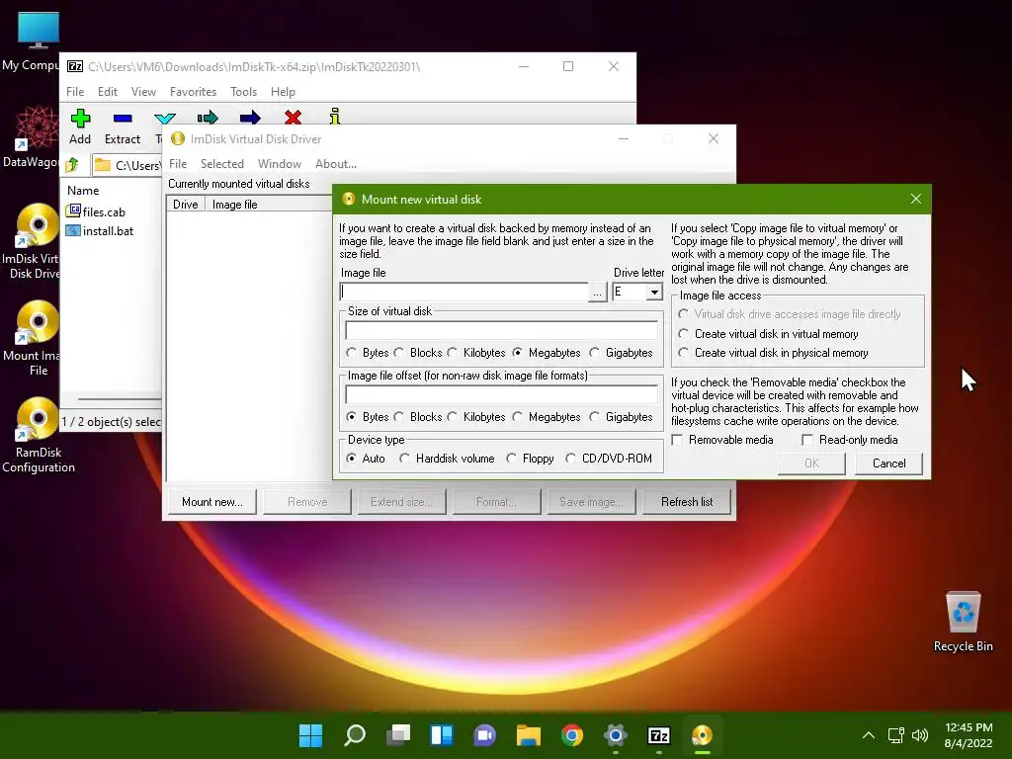Click the Name column header in 7-Zip
Screen dimensions: 1012x759
pos(83,191)
